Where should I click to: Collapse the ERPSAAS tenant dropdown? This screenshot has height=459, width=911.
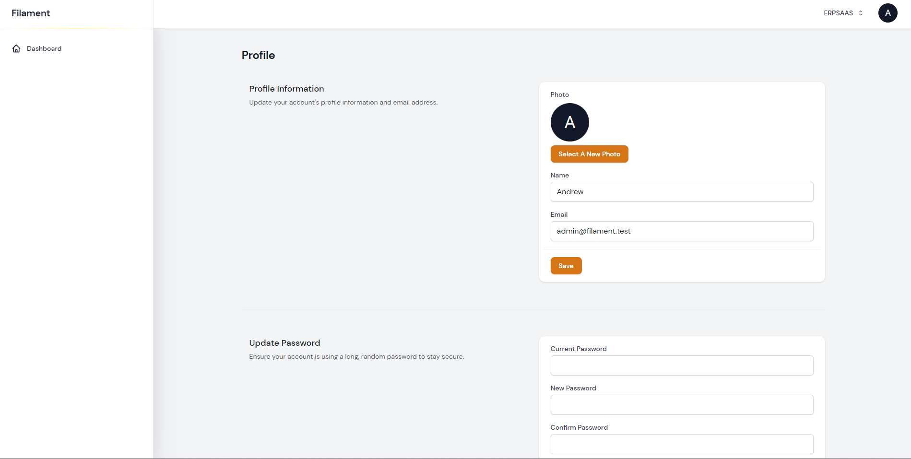pyautogui.click(x=842, y=13)
